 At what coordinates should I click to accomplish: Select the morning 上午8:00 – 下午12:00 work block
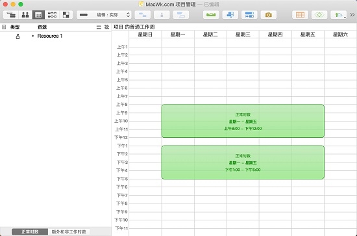[243, 121]
